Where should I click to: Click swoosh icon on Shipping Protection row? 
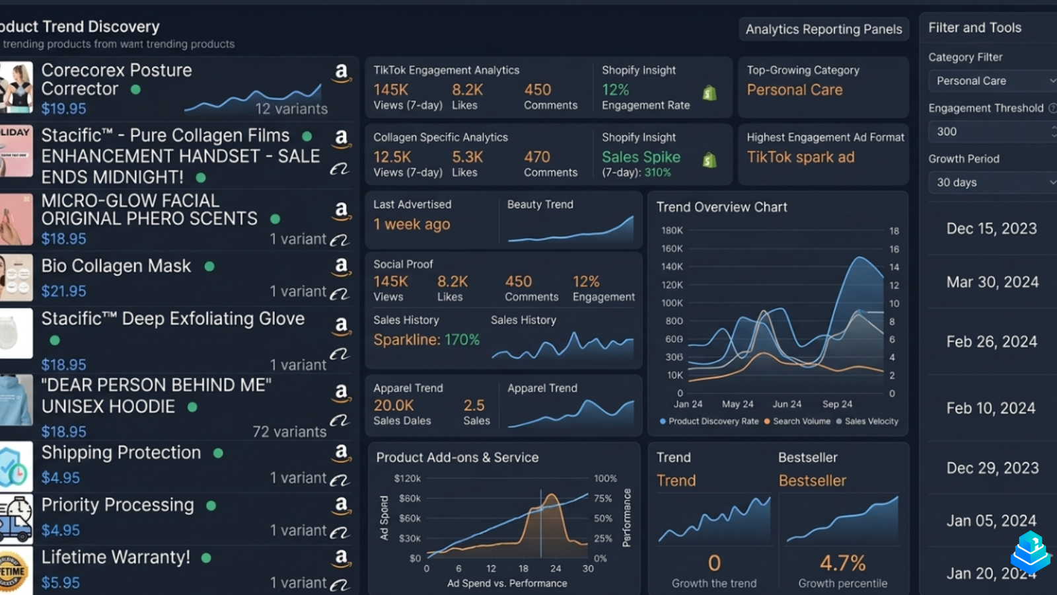[x=340, y=479]
